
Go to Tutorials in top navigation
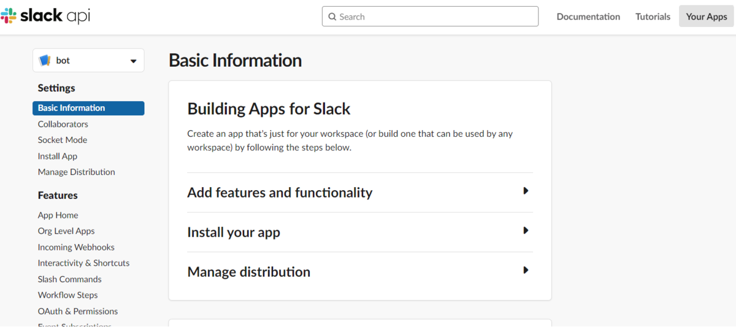click(x=653, y=17)
